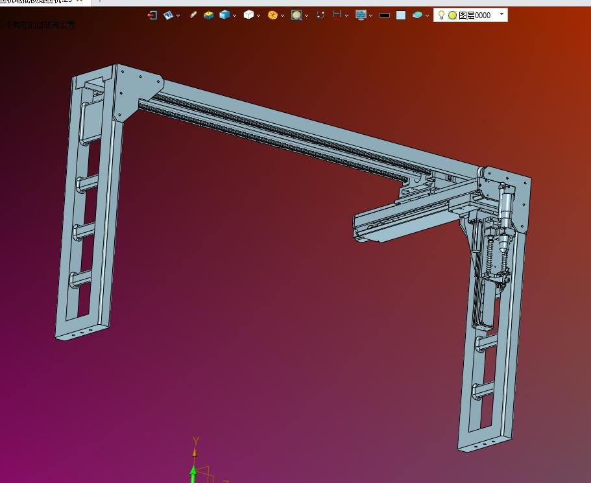Open the dropdown beside the monitor icon
This screenshot has width=591, height=483.
pyautogui.click(x=371, y=16)
